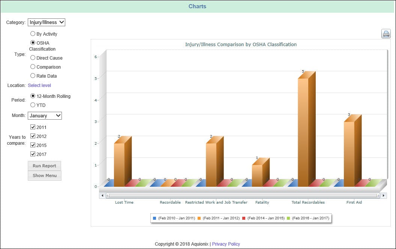Open the Privacy Policy link
Screen dimensions: 396x249
tap(226, 244)
